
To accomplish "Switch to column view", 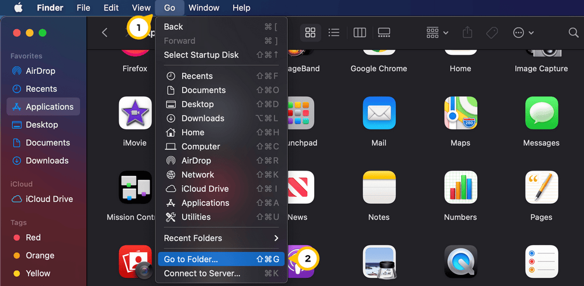I will click(359, 33).
